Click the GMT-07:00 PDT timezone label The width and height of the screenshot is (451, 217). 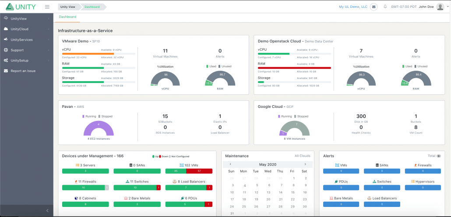tap(404, 7)
